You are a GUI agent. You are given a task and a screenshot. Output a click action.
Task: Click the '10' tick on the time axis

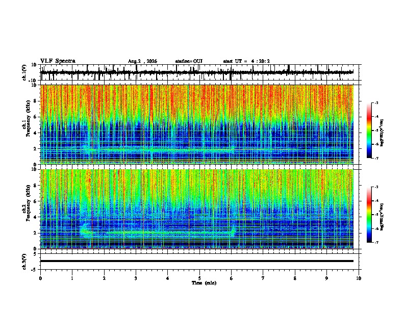359,278
